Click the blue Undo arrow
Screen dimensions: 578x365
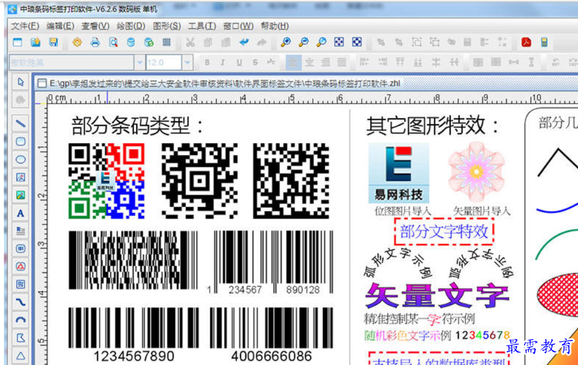pos(244,43)
